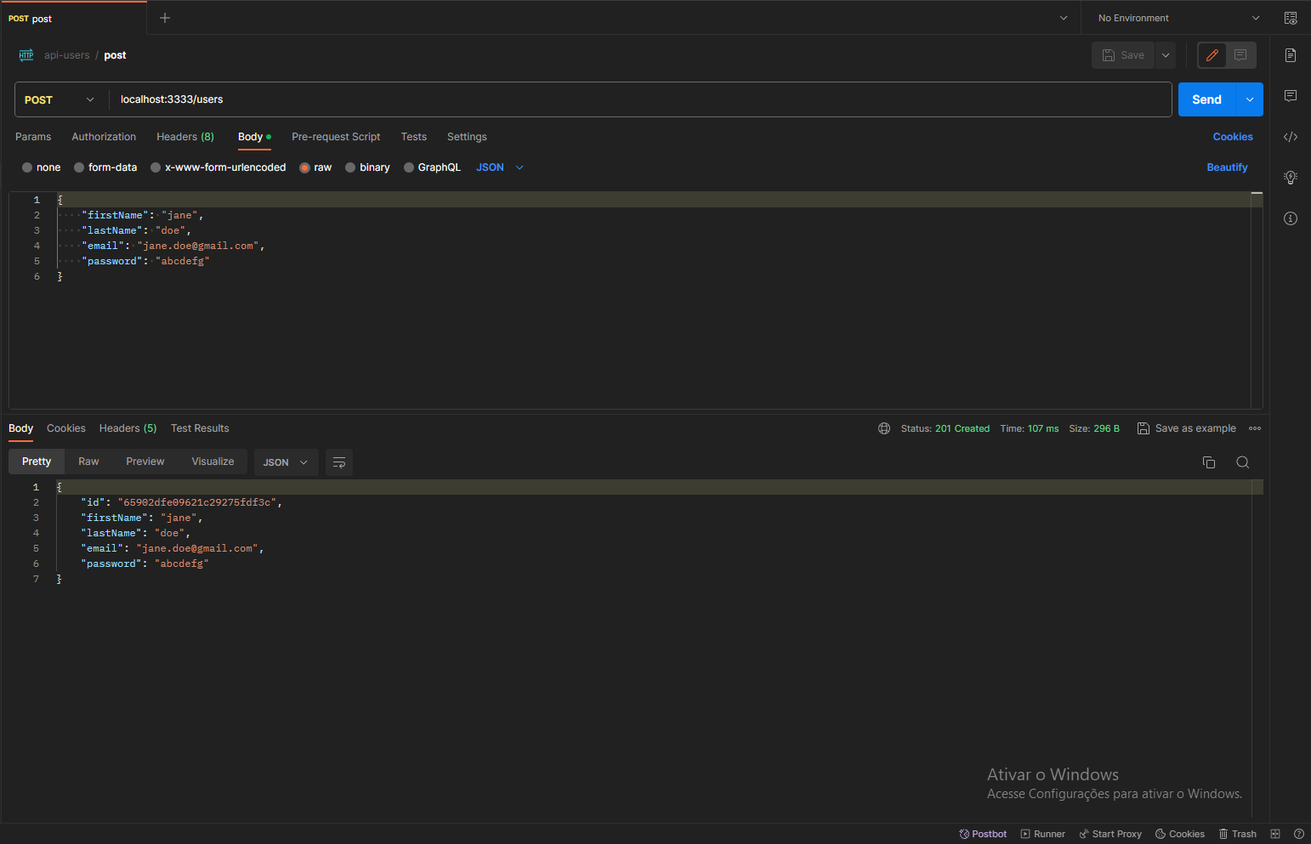Click the password line in request body
Screen dimensions: 1311x844
[145, 261]
